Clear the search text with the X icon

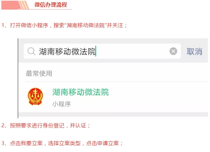coord(173,51)
